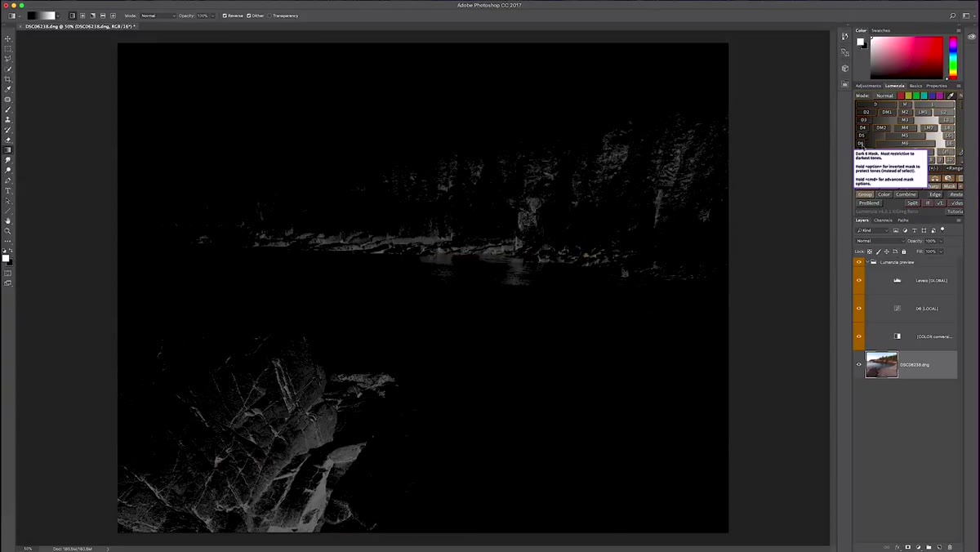Select the Zoom tool

click(8, 231)
